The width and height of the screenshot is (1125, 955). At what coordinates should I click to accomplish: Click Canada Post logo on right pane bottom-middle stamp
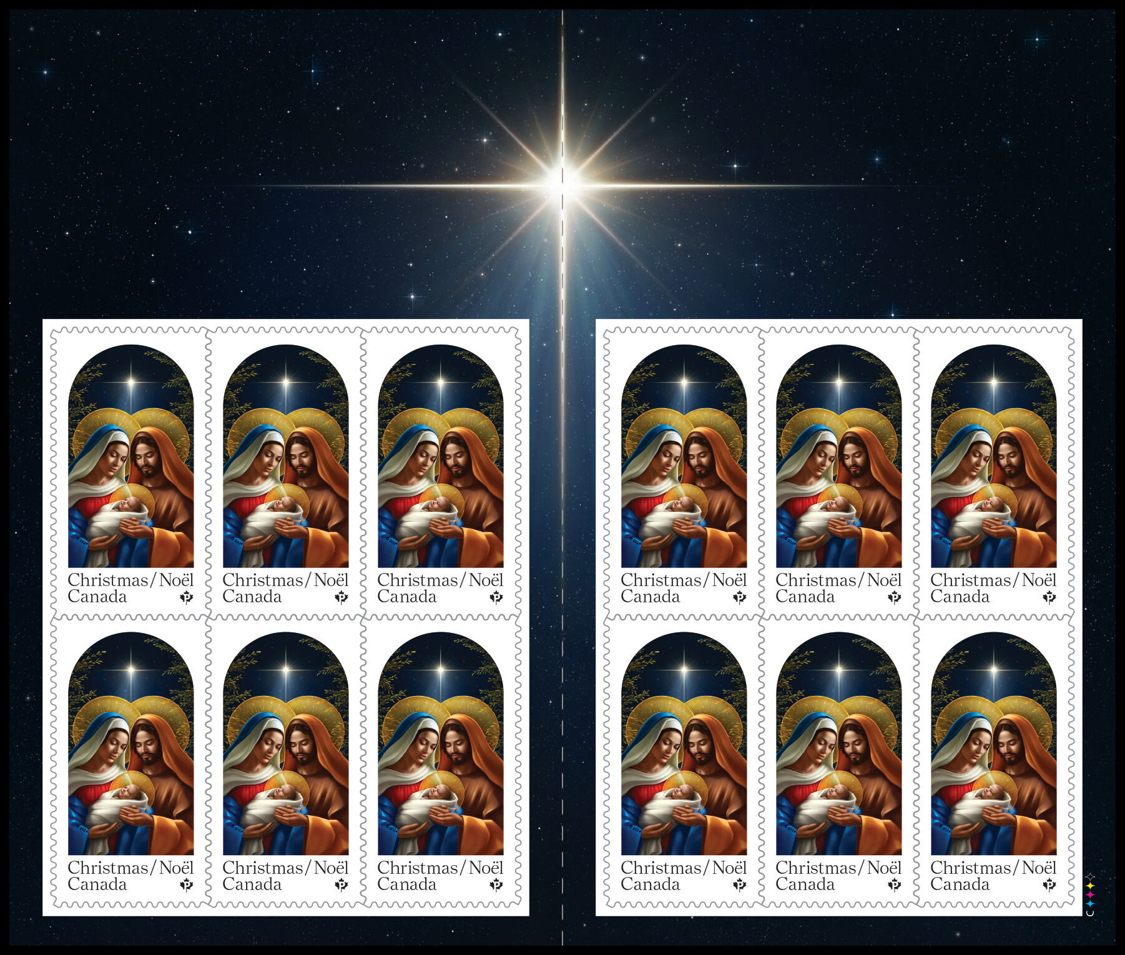coord(895,885)
